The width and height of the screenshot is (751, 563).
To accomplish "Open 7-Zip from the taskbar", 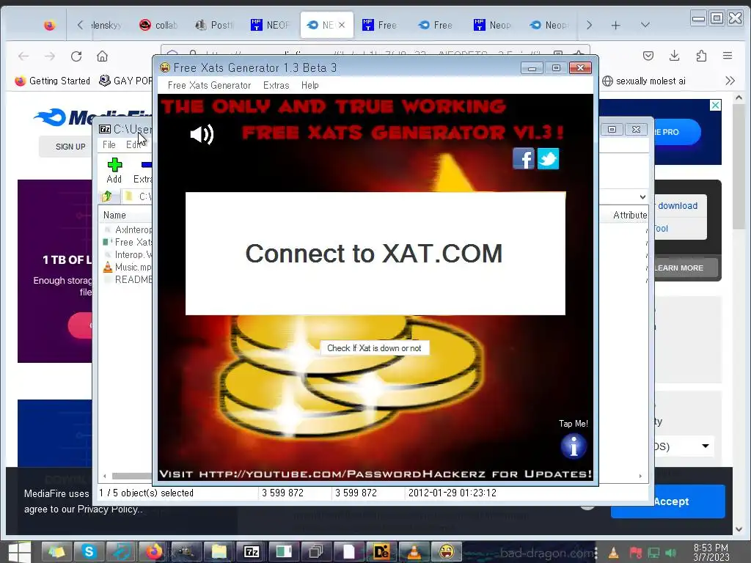I will pyautogui.click(x=252, y=551).
